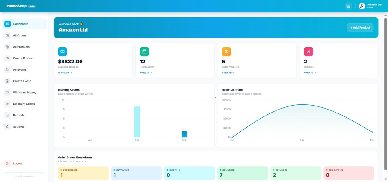Click the Amazon Ltd profile avatar

(x=362, y=6)
